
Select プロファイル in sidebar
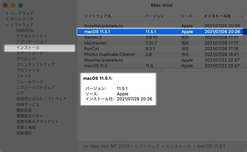pyautogui.click(x=28, y=70)
